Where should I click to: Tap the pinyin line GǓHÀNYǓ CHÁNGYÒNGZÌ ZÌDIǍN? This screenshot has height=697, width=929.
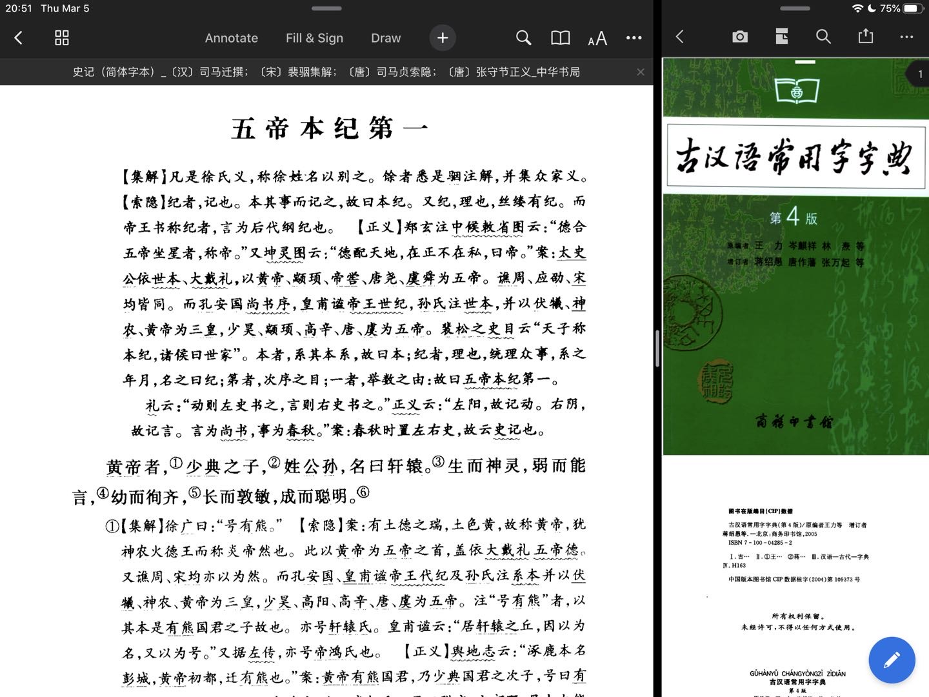(x=797, y=674)
